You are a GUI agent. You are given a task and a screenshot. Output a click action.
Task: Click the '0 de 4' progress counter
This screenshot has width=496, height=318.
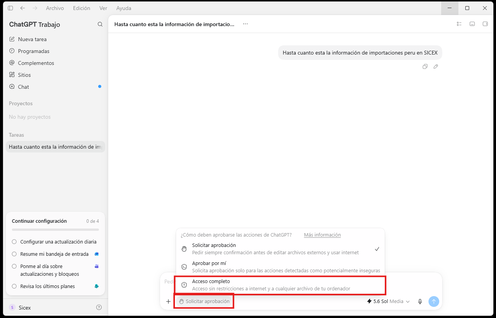[x=92, y=221]
